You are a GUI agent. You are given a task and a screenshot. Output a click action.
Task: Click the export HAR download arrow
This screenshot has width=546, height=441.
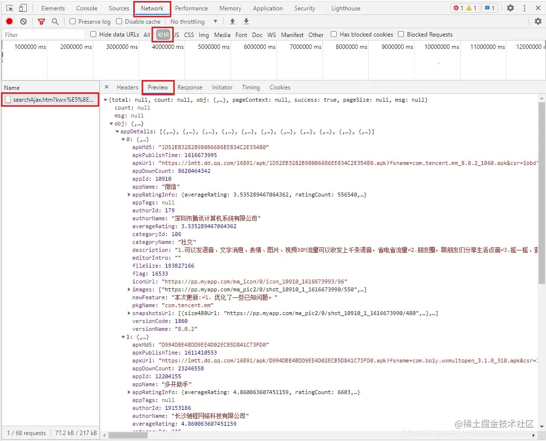(x=246, y=22)
